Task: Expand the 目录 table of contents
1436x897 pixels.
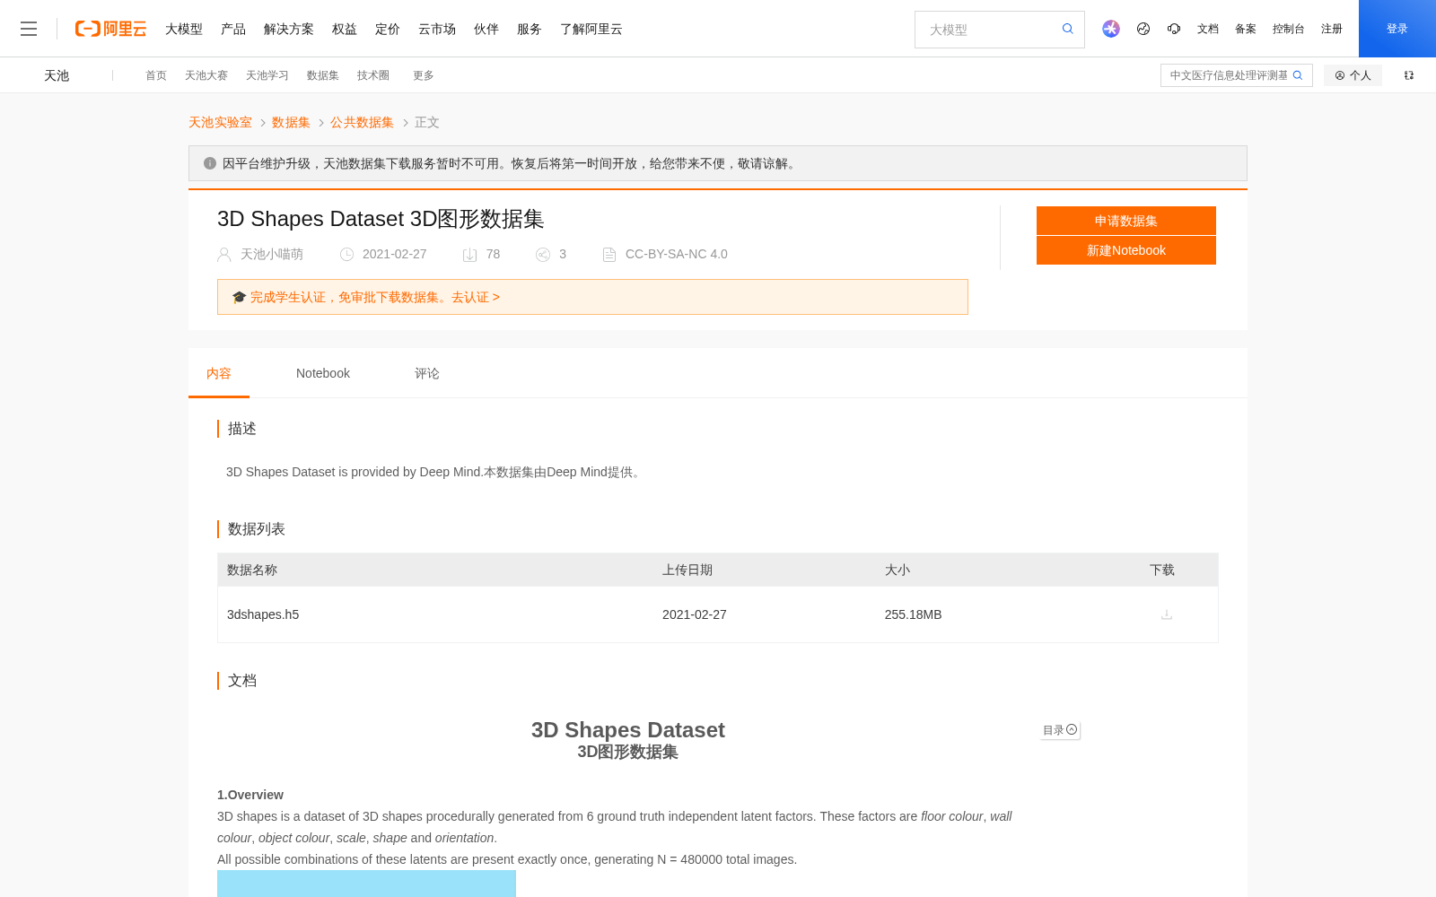Action: click(x=1060, y=730)
